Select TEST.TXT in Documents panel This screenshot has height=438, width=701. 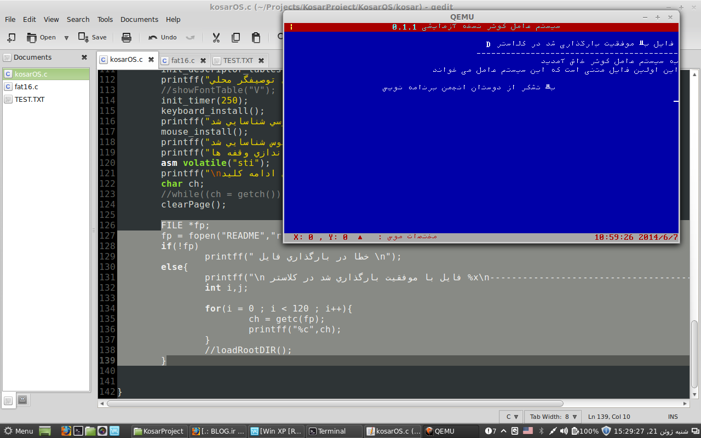[x=46, y=99]
